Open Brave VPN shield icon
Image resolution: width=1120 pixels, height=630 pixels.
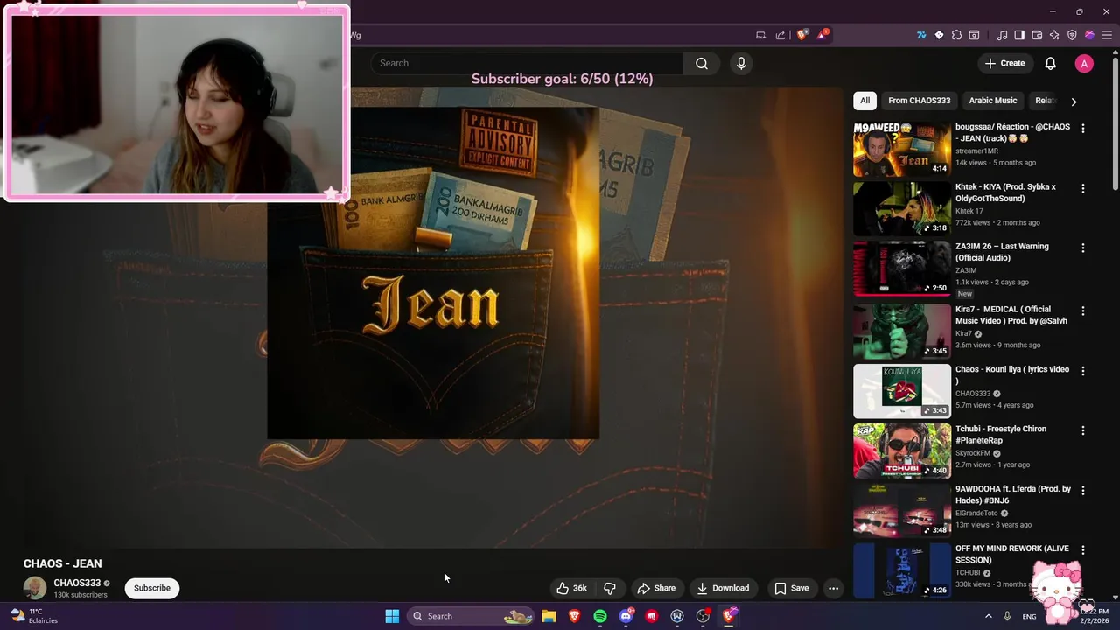point(1072,35)
